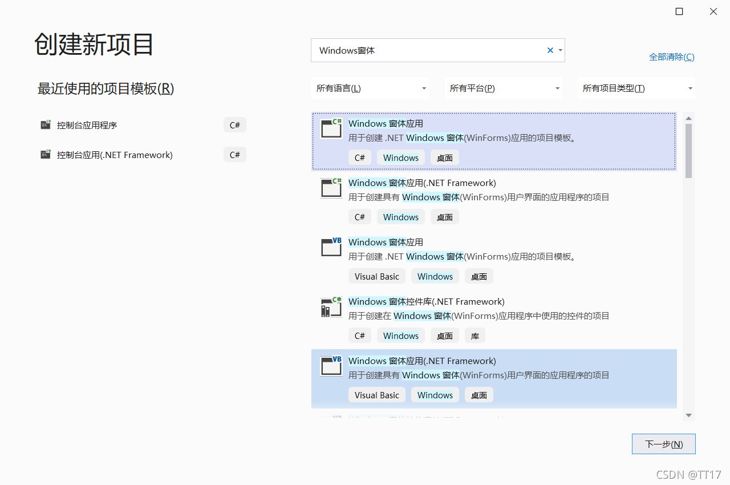Click Visual Basic tag on VB .NET 窗体应用

pyautogui.click(x=377, y=276)
